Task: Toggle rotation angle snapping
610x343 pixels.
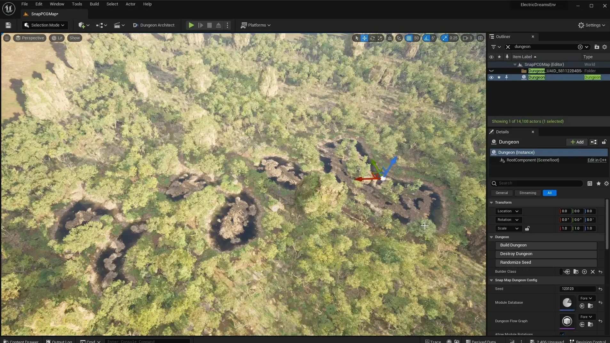Action: pos(426,38)
